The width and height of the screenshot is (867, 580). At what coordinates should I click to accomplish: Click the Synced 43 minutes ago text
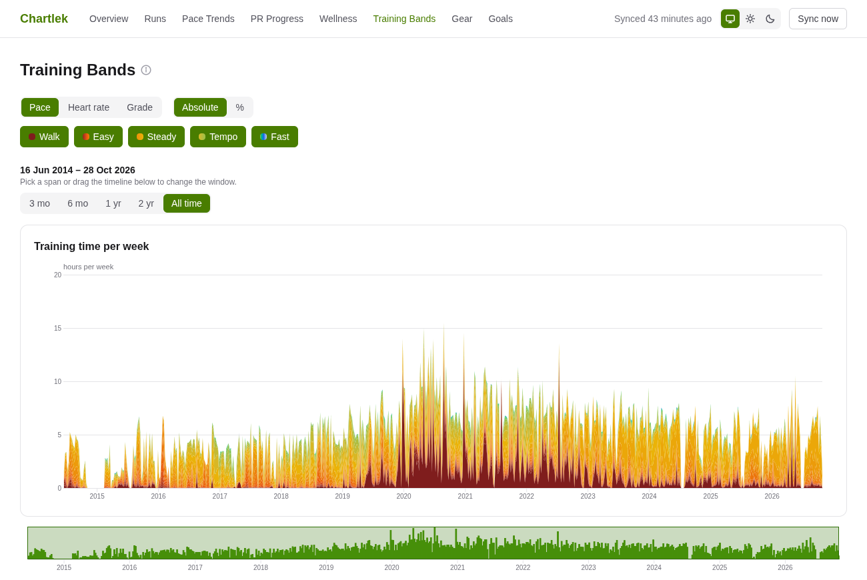[663, 19]
